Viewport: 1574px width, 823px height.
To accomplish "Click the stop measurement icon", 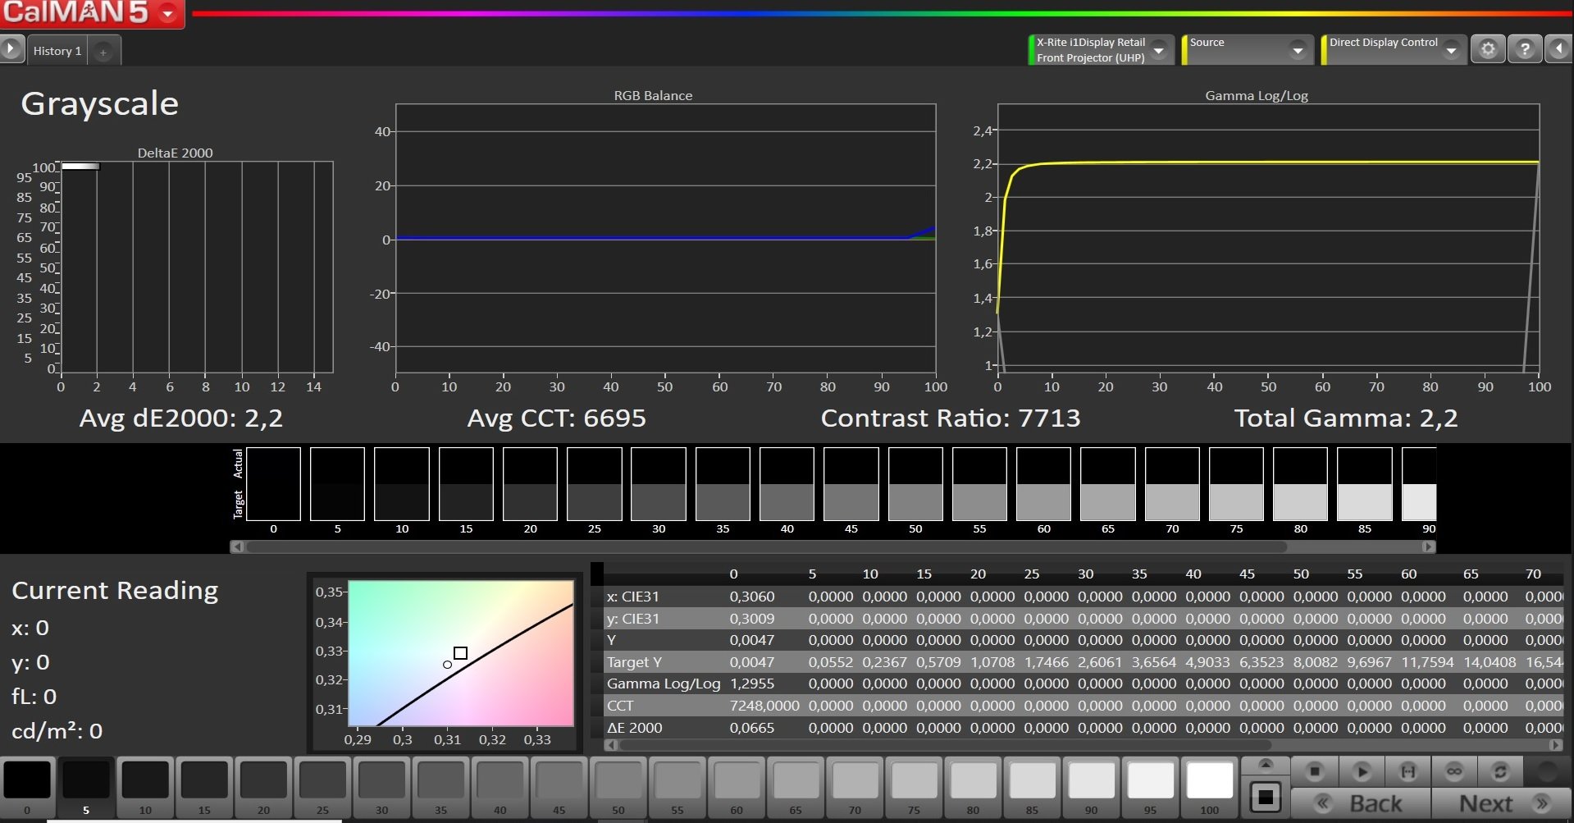I will point(1314,771).
